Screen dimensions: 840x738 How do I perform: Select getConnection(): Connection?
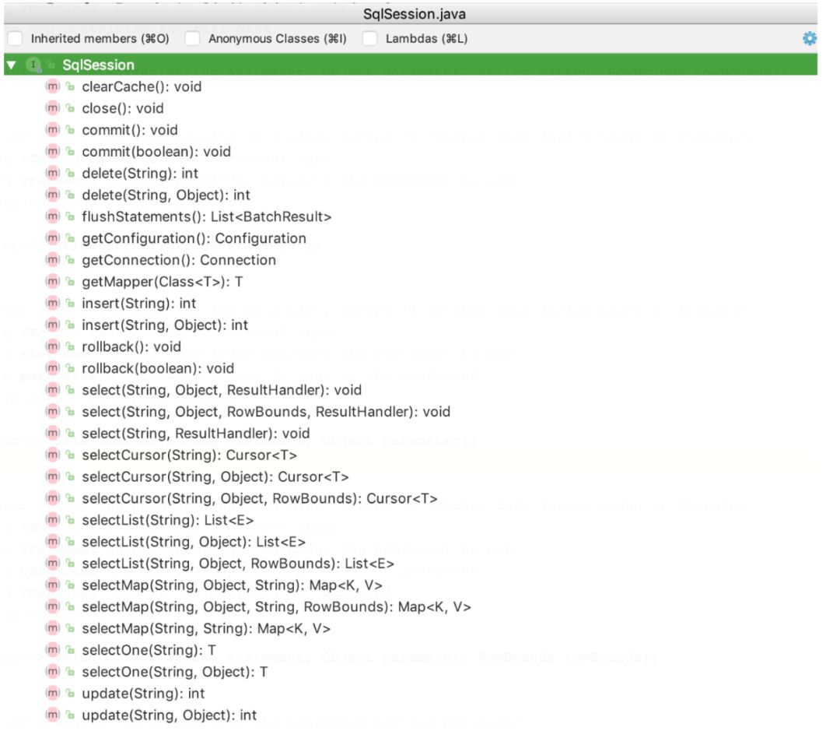[179, 259]
